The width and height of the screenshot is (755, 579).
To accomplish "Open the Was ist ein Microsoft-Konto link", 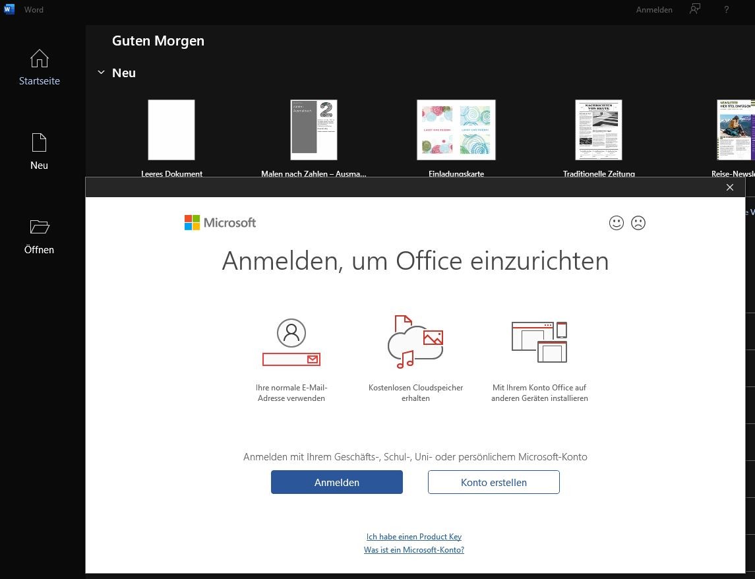I will pyautogui.click(x=413, y=549).
